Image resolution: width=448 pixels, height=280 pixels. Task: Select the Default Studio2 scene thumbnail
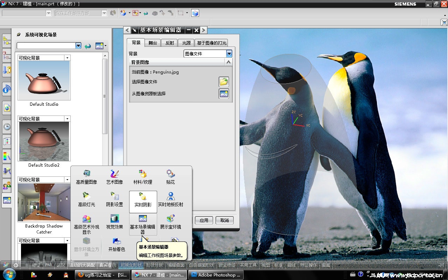(x=44, y=141)
